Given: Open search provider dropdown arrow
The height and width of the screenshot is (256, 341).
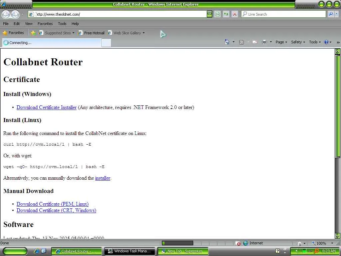Looking at the screenshot, I should 336,14.
